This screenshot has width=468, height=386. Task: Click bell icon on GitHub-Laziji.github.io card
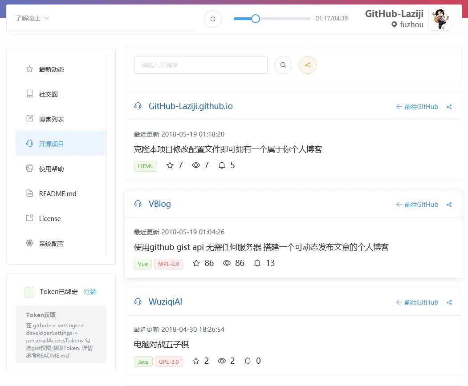tap(222, 165)
